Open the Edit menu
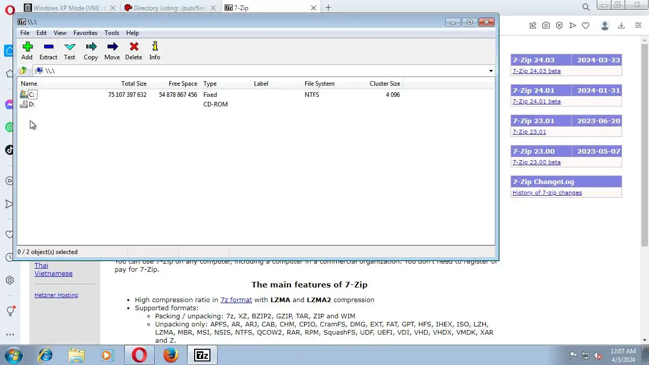Image resolution: width=649 pixels, height=365 pixels. [42, 33]
